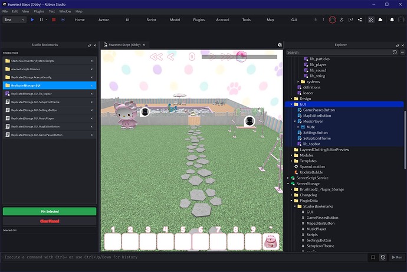Viewport: 407px width, 272px height.
Task: Select the ReplicatedStorage.GUI.lib_topbar bookmark
Action: (x=50, y=94)
